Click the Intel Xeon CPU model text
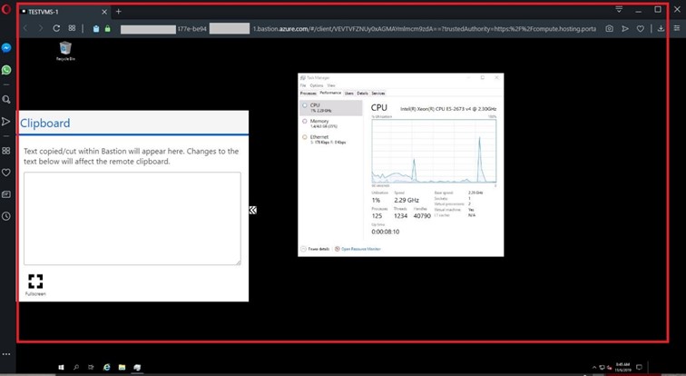 [448, 109]
